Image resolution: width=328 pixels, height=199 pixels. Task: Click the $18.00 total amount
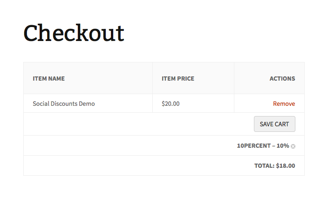(x=286, y=165)
